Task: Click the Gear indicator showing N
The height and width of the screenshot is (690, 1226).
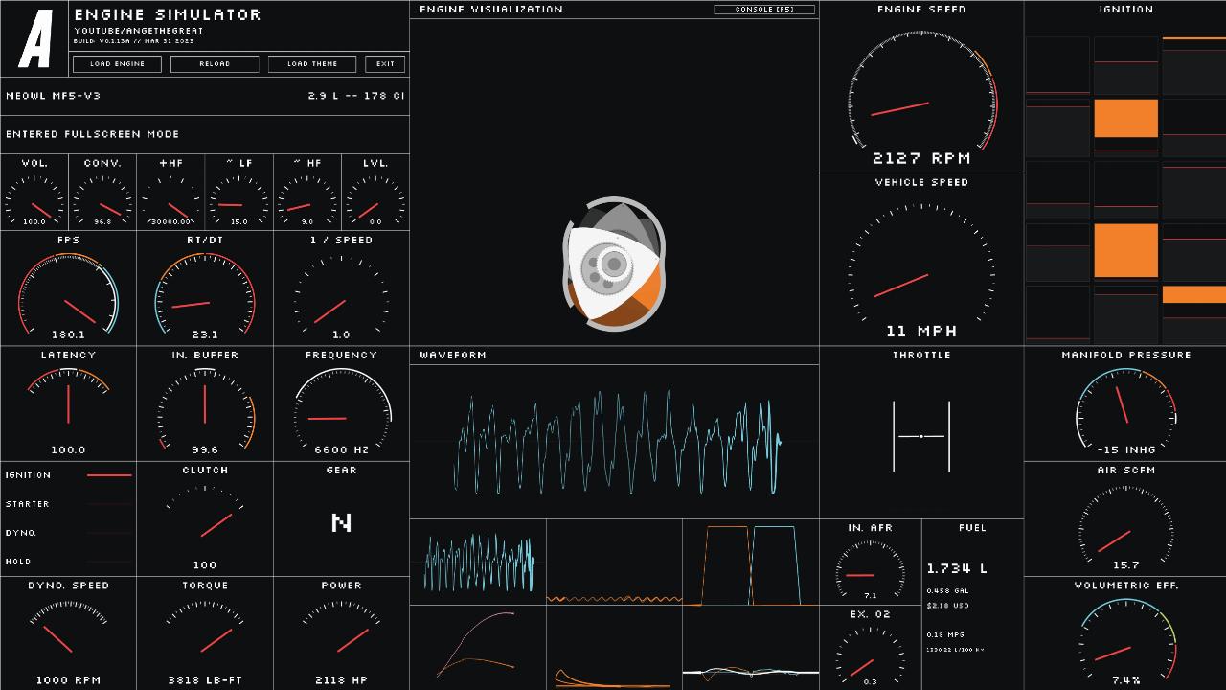Action: pyautogui.click(x=341, y=522)
